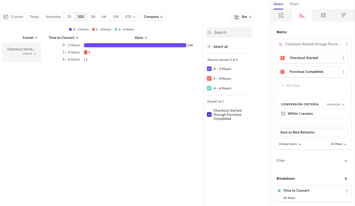This screenshot has width=355, height=206.
Task: Open the Bar chart type dropdown
Action: [243, 17]
